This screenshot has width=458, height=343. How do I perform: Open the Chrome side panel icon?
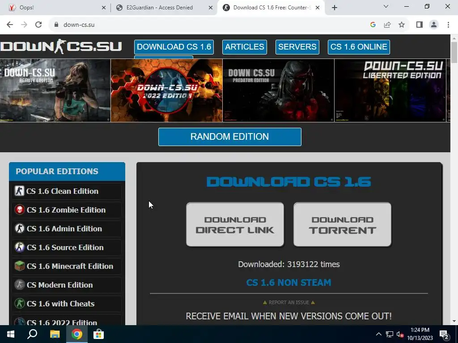420,25
